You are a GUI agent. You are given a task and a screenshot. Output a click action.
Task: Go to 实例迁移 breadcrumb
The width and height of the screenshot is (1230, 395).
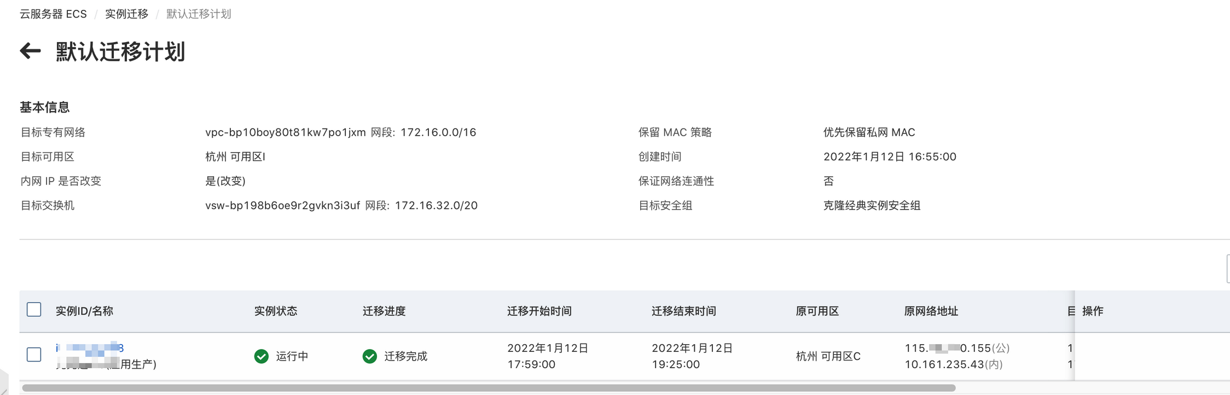point(126,14)
